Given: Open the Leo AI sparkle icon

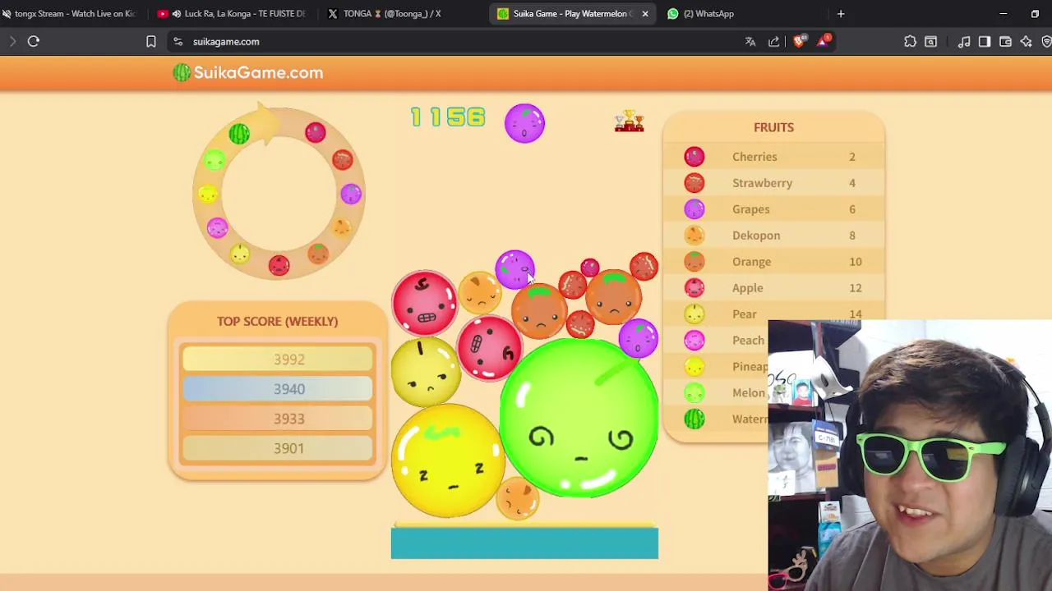Looking at the screenshot, I should [1027, 42].
